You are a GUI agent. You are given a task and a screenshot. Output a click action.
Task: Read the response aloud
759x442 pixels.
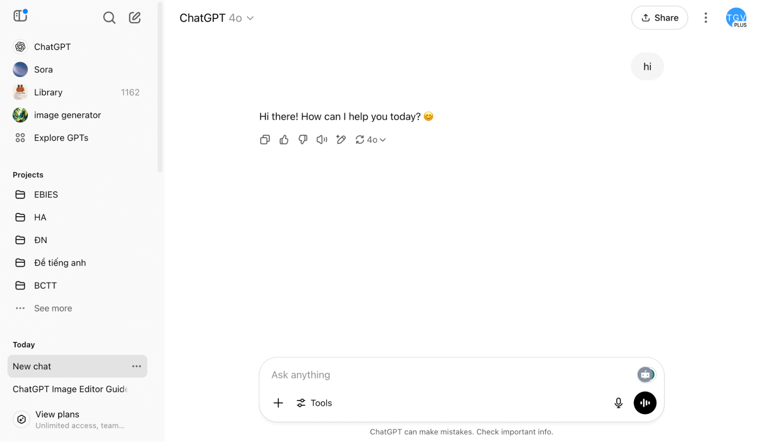tap(322, 139)
